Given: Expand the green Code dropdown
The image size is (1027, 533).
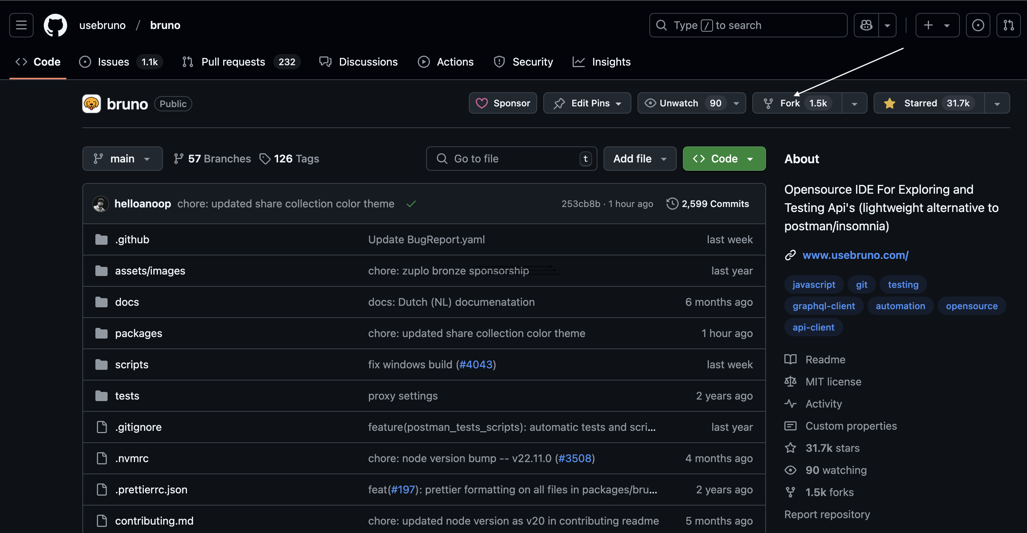Looking at the screenshot, I should point(724,159).
